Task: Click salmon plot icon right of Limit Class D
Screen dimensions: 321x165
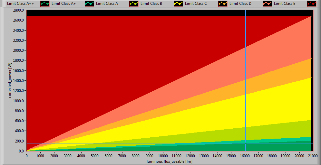Action: 267,4
